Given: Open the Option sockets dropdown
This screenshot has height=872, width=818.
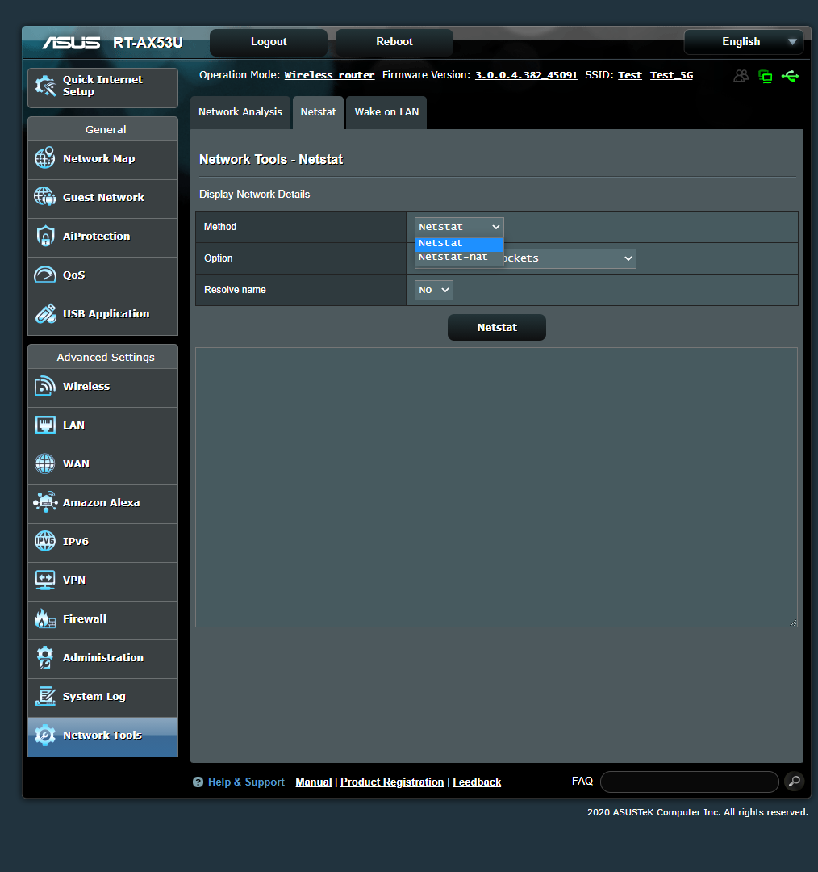Looking at the screenshot, I should [x=570, y=258].
